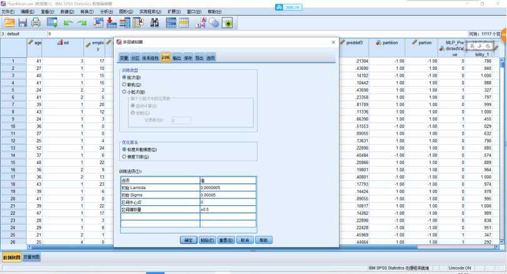The image size is (507, 274).
Task: Click the Go to Case toolbar icon
Action: (98, 22)
